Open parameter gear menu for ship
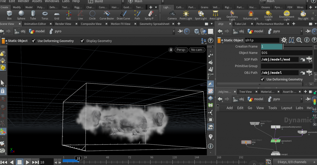Image resolution: width=317 pixels, height=165 pixels. [284, 40]
